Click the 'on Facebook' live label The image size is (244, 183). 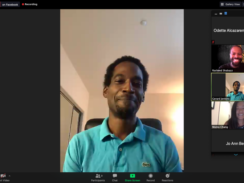coord(10,5)
